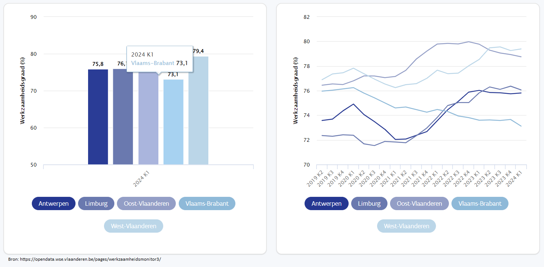Click the 2024 K1 label on line chart
Image resolution: width=544 pixels, height=267 pixels.
point(522,178)
